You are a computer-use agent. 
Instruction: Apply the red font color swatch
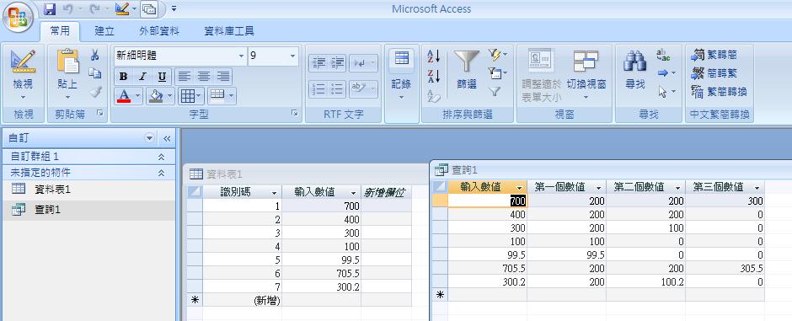124,95
